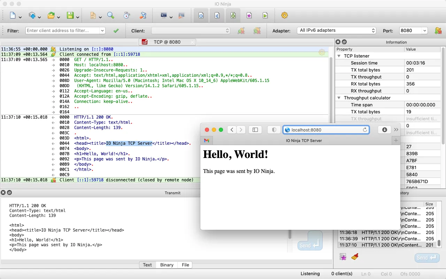Screen dimensions: 446x279
Task: Open the Adapter dropdown showing All IPv6 adapters
Action: click(x=336, y=31)
